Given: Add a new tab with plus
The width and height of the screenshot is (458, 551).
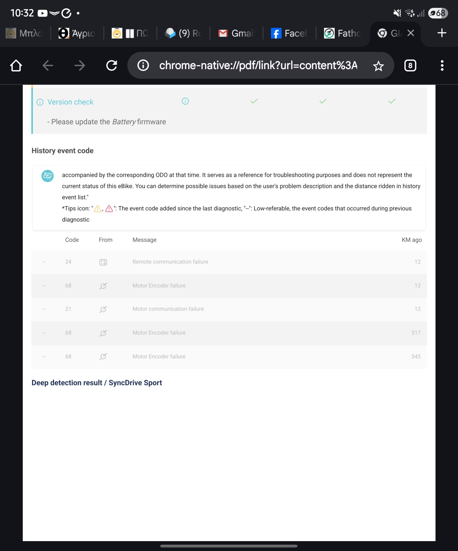Looking at the screenshot, I should pos(442,33).
